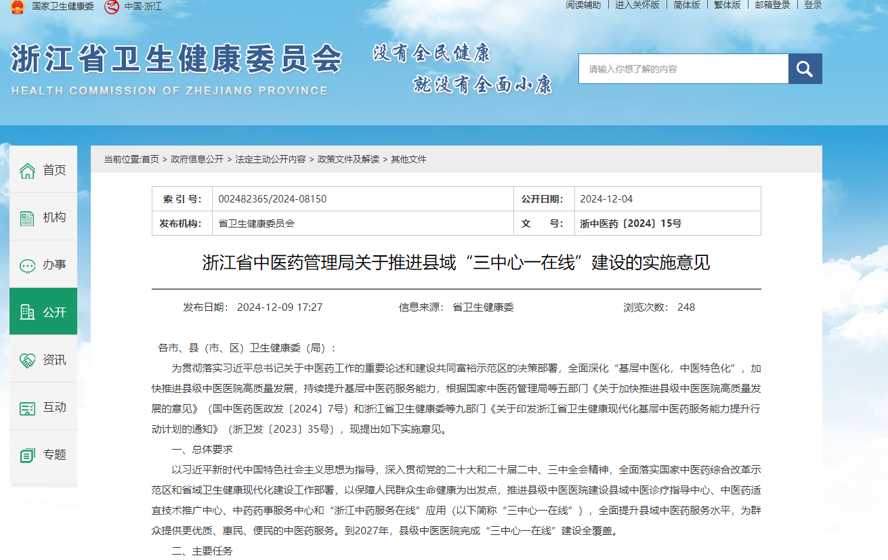Click the 国家卫生健康委 emblem icon
This screenshot has height=560, width=888.
tap(17, 7)
